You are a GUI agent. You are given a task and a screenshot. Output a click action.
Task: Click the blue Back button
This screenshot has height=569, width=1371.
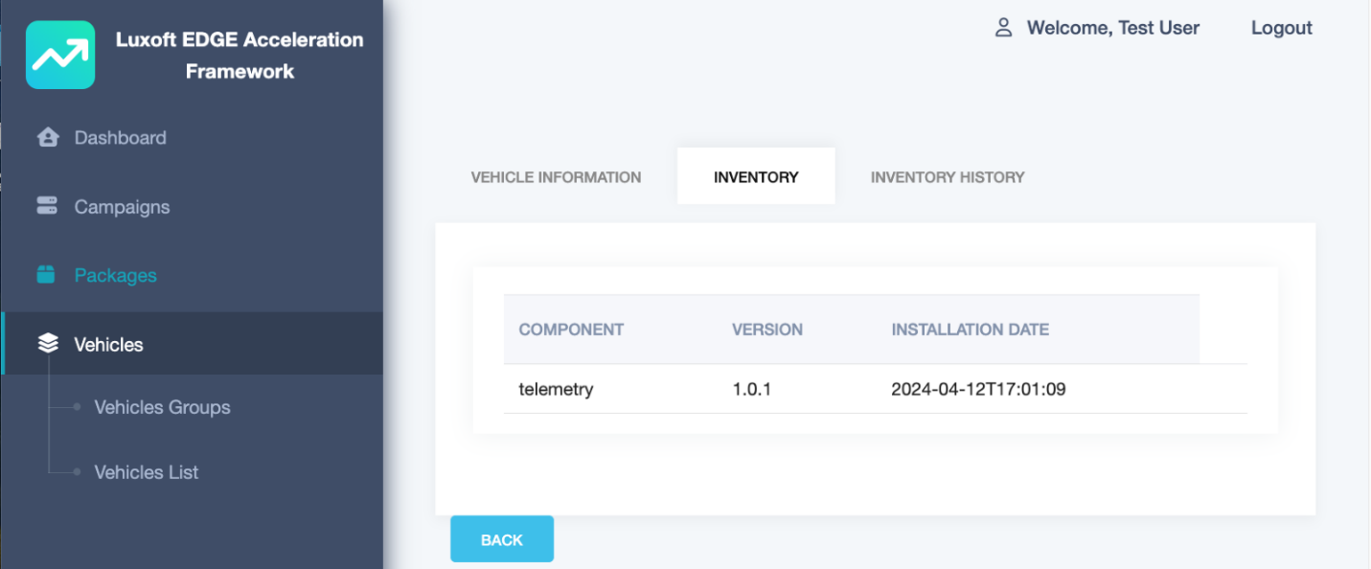(x=502, y=539)
